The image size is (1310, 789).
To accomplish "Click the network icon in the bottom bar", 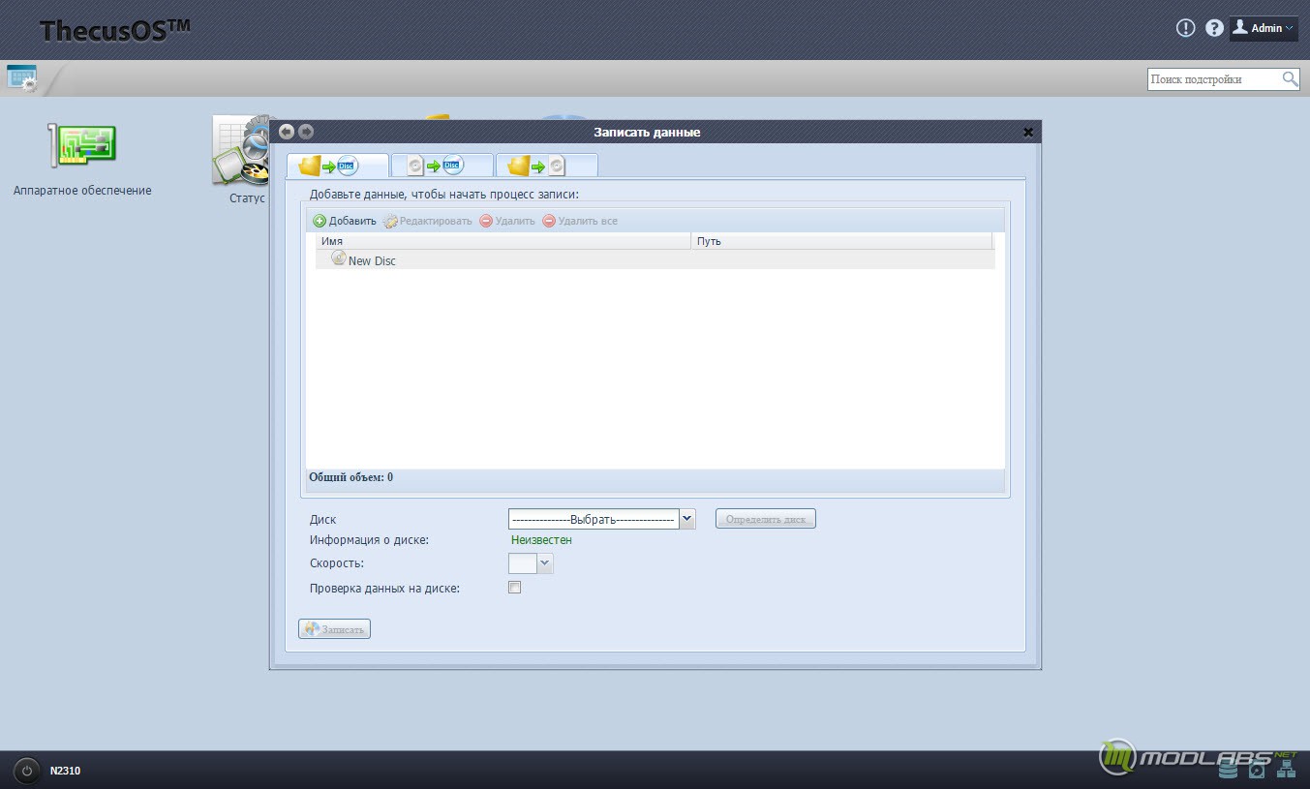I will 1286,770.
